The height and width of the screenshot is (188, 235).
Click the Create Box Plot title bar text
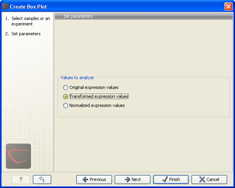point(28,7)
